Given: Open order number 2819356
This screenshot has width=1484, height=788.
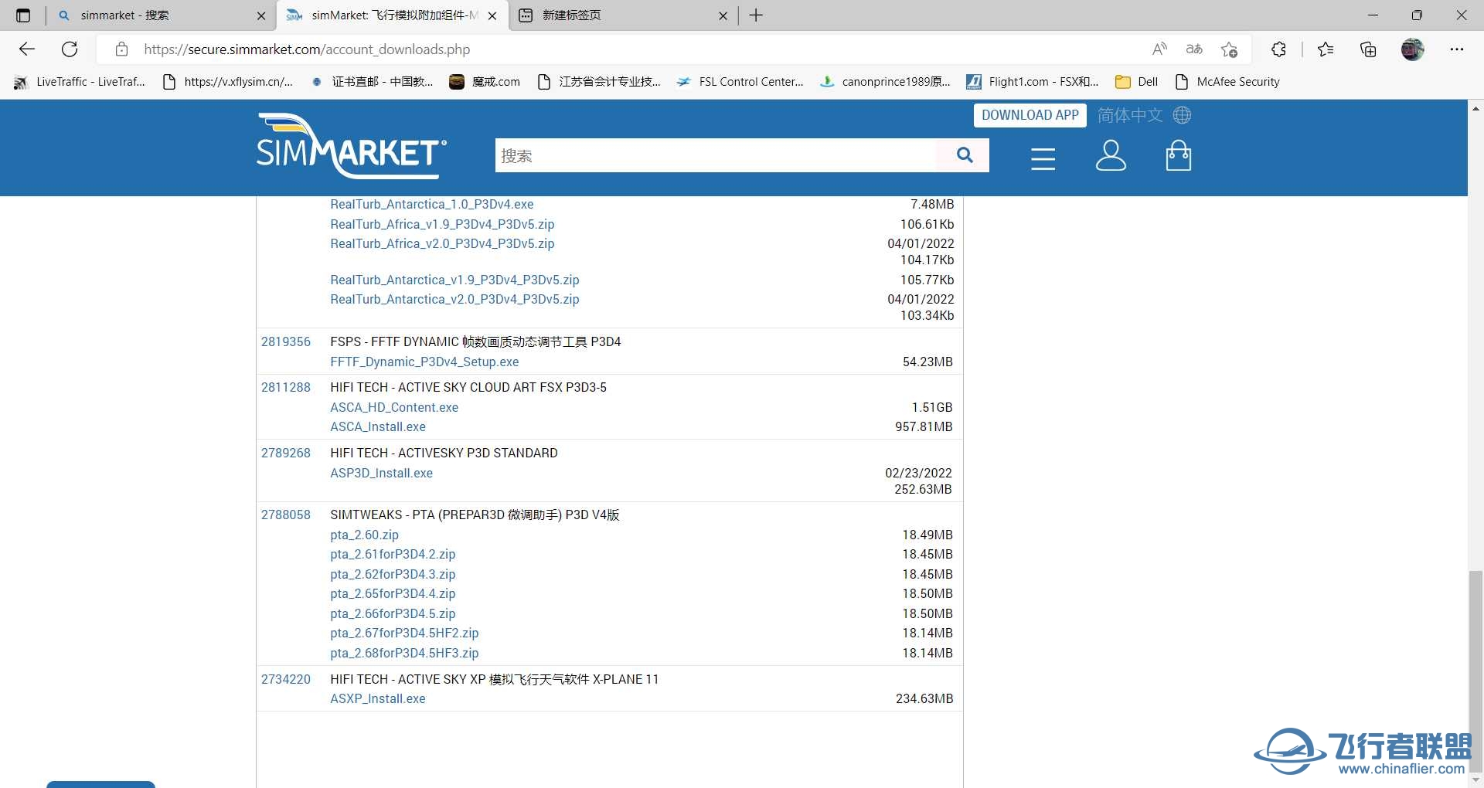Looking at the screenshot, I should click(x=286, y=341).
